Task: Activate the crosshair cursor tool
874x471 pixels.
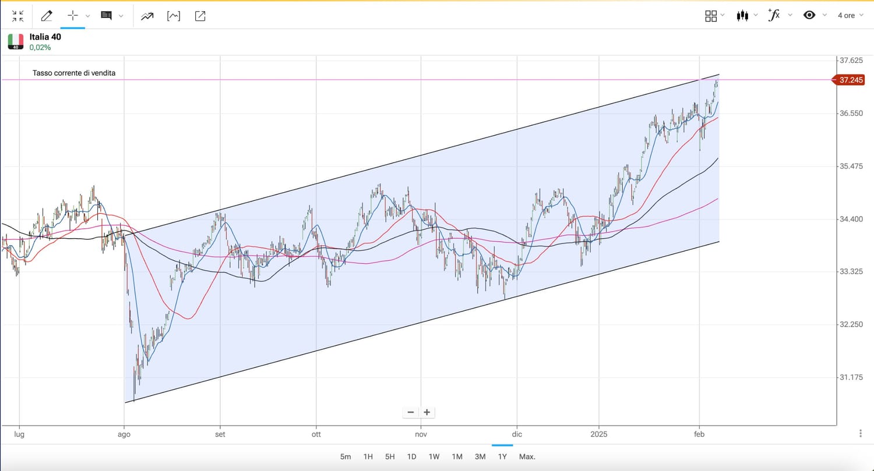Action: pos(73,16)
